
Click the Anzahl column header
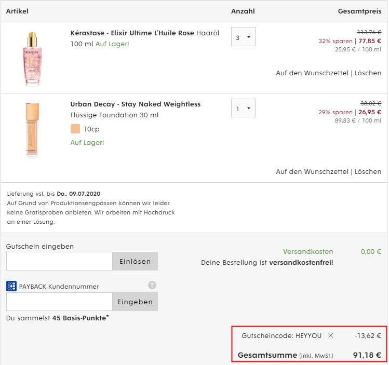click(x=243, y=11)
